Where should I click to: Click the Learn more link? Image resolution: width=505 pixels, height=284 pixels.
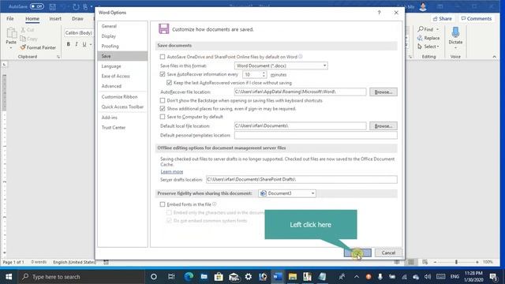(x=172, y=172)
